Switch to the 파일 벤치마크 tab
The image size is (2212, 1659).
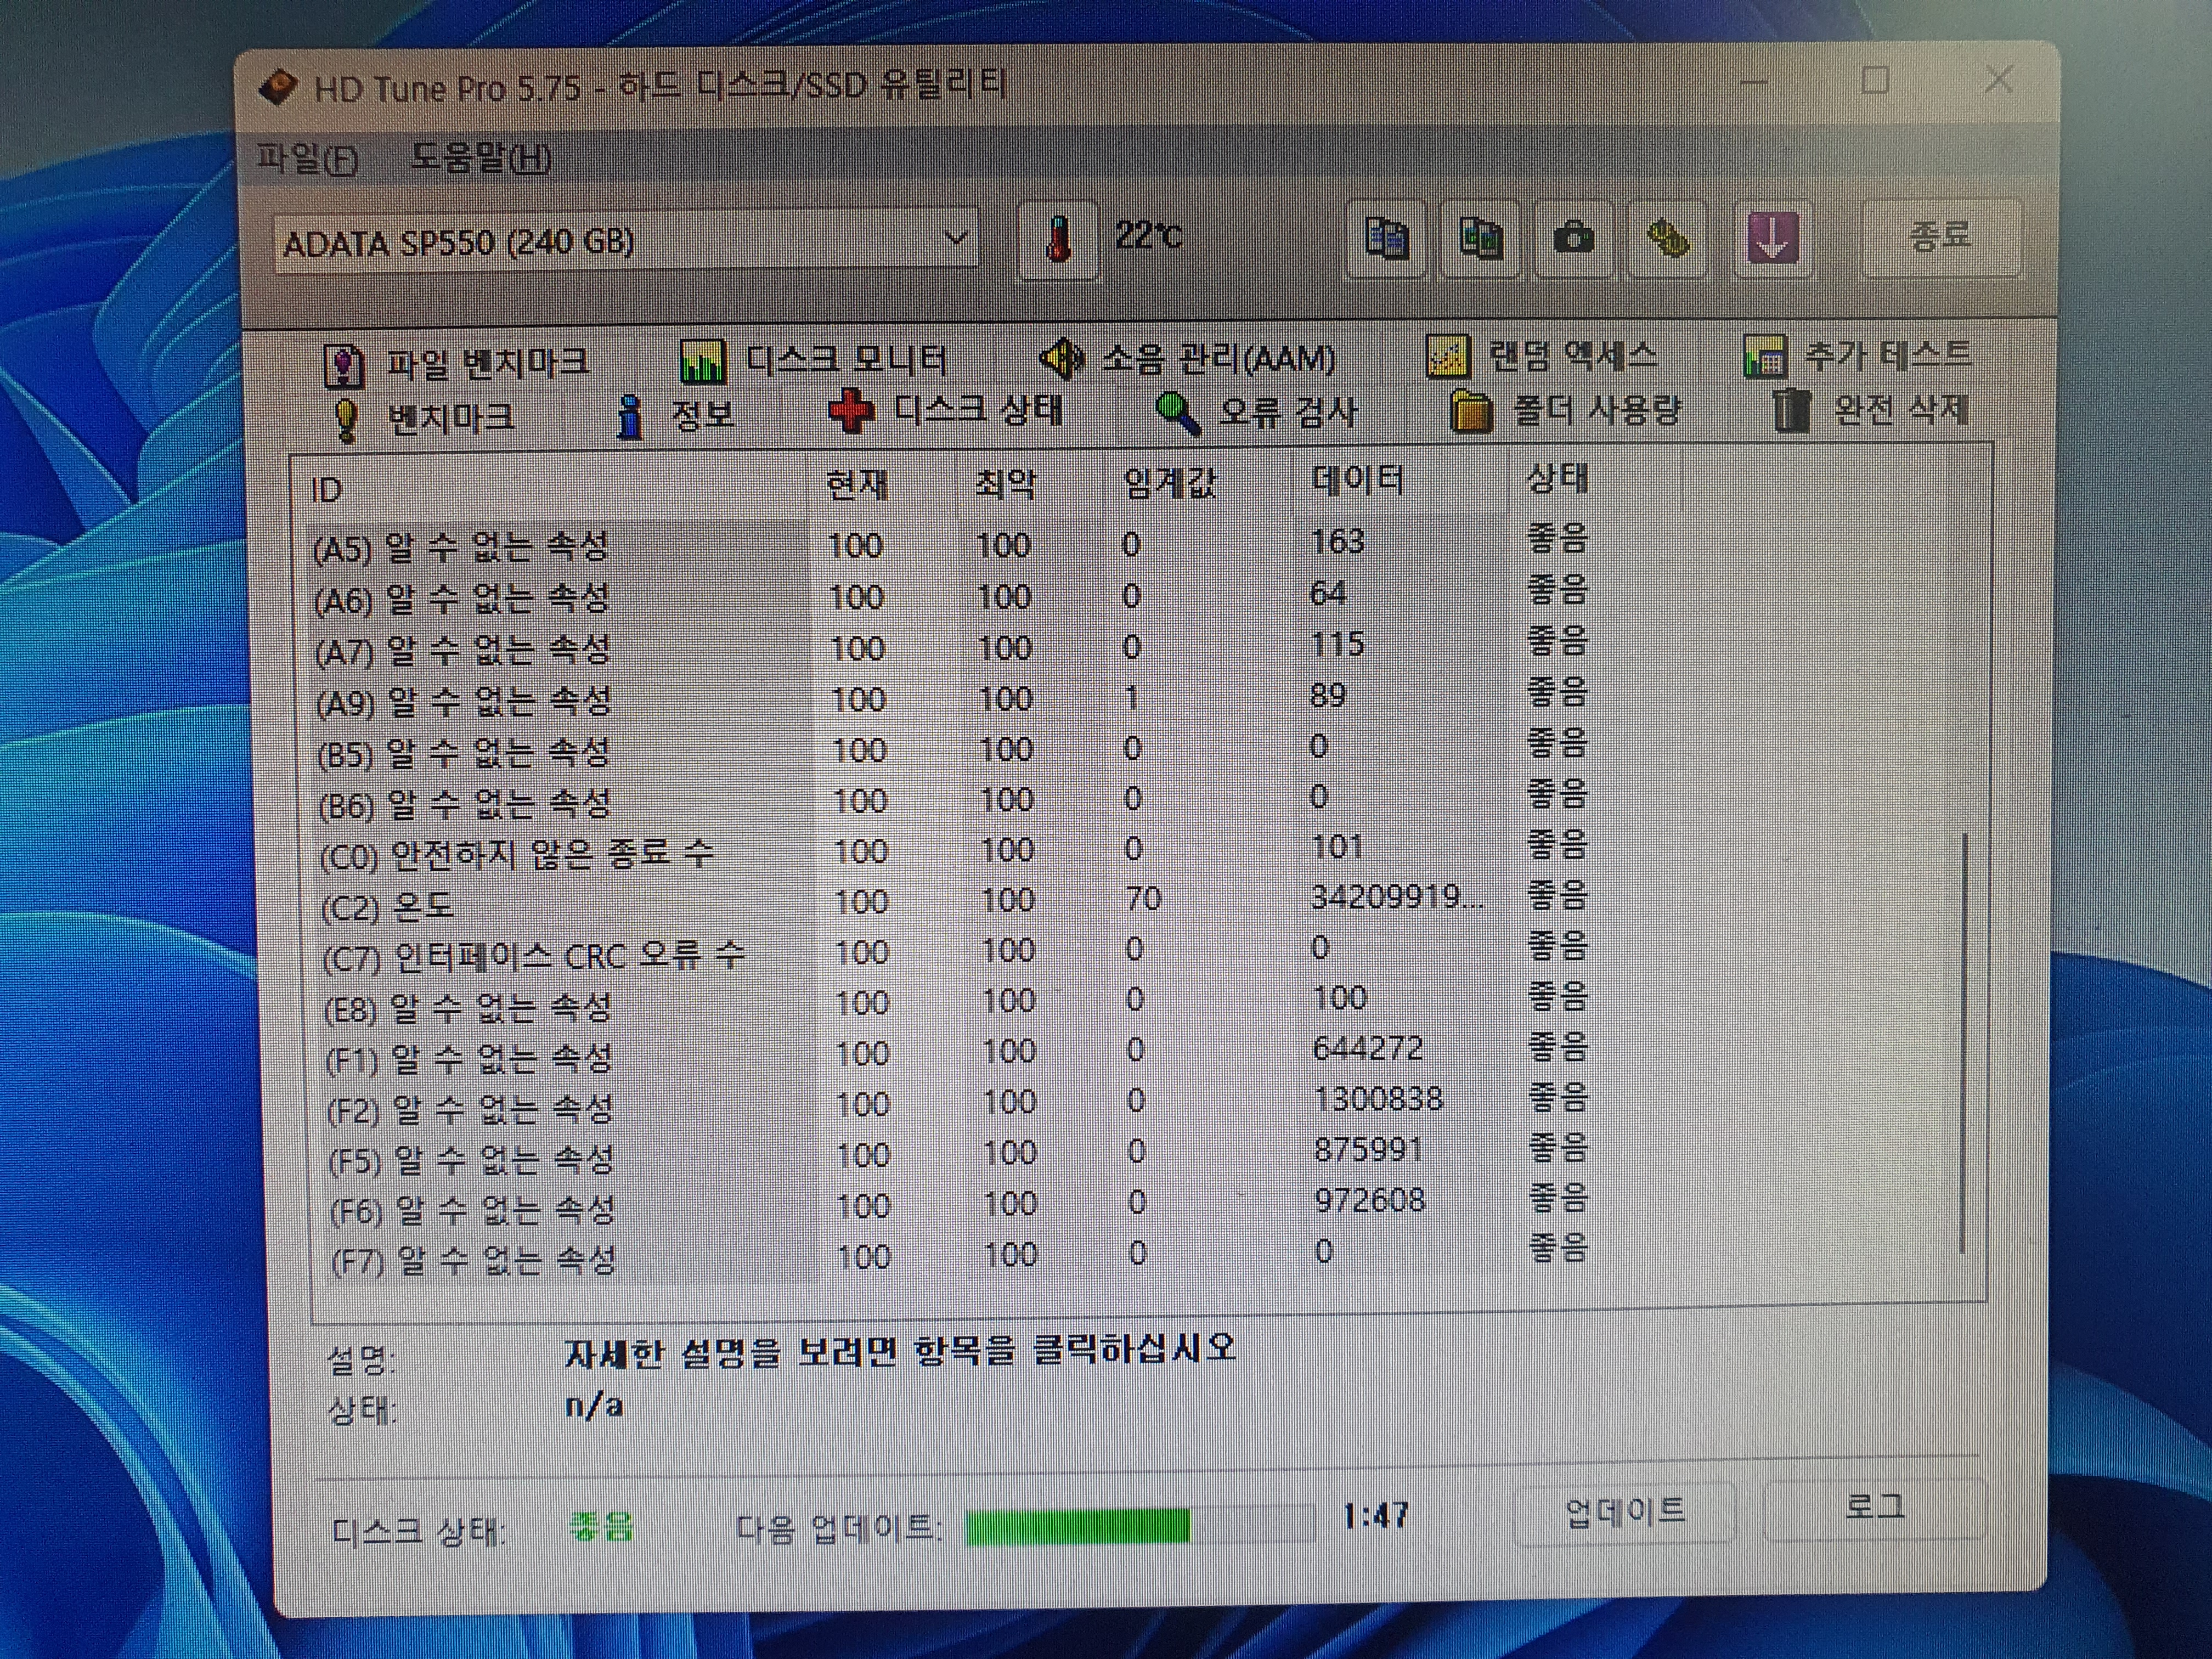457,365
